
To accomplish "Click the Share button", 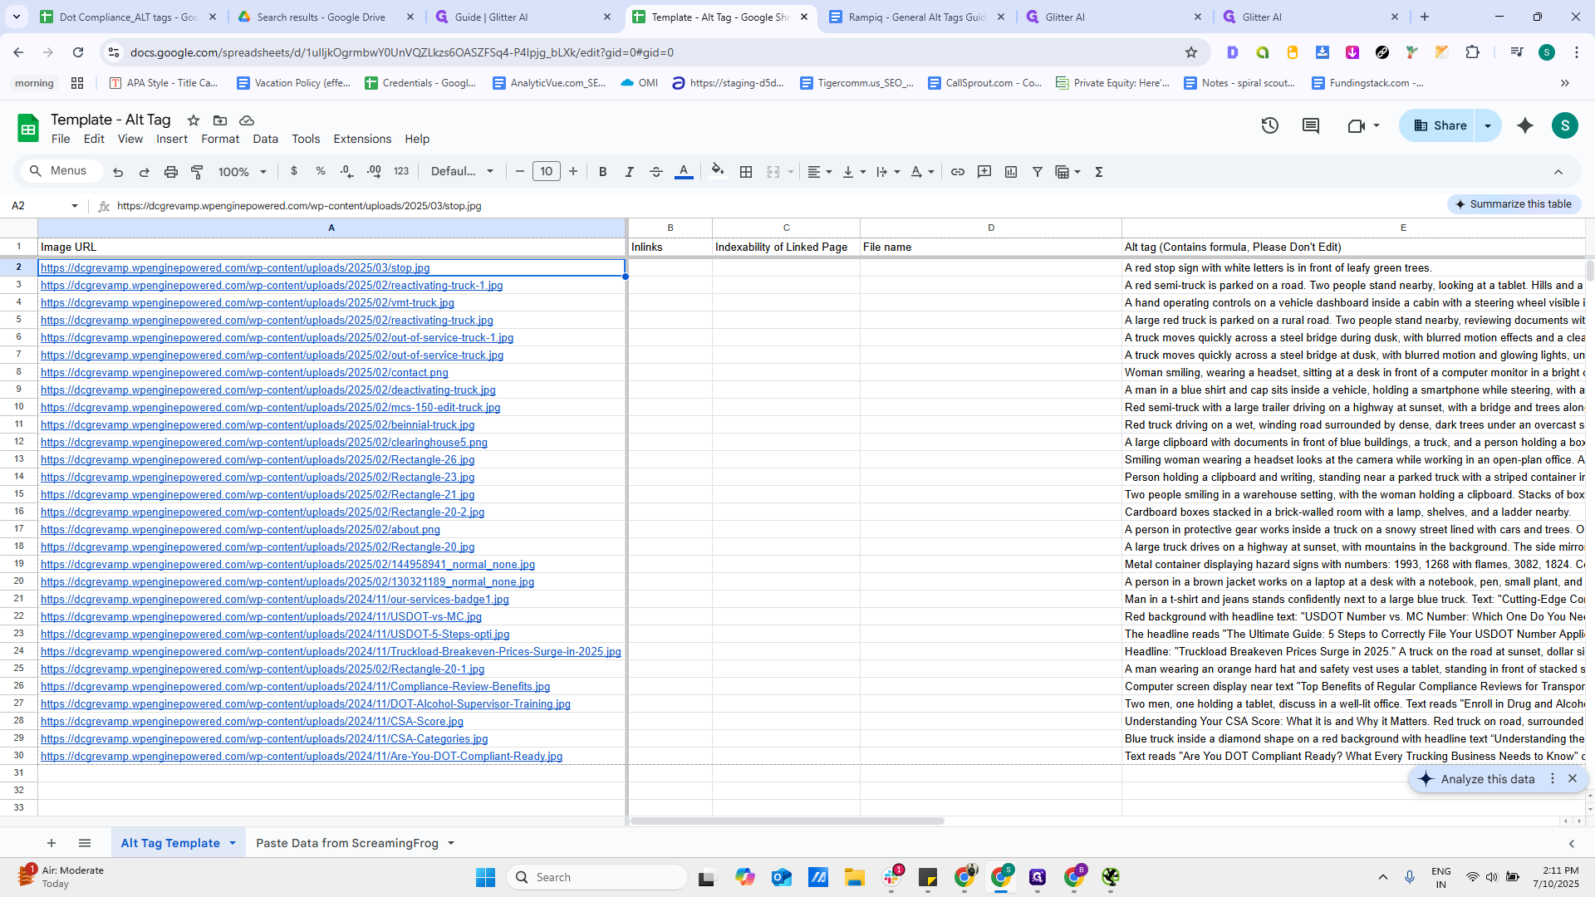I will 1440,125.
